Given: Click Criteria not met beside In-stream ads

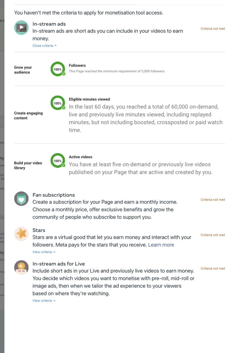Looking at the screenshot, I should pyautogui.click(x=213, y=29).
